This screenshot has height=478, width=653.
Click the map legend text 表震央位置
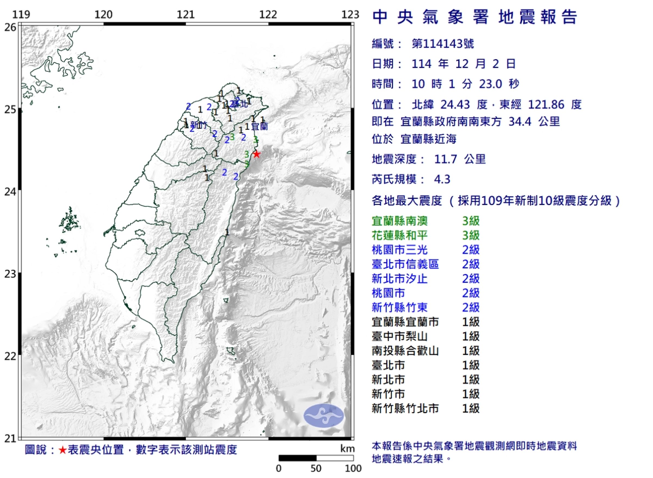tap(96, 450)
